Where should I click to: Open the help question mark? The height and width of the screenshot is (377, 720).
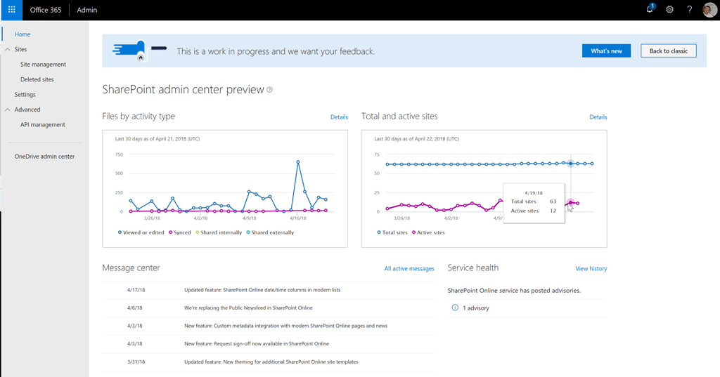[x=689, y=10]
